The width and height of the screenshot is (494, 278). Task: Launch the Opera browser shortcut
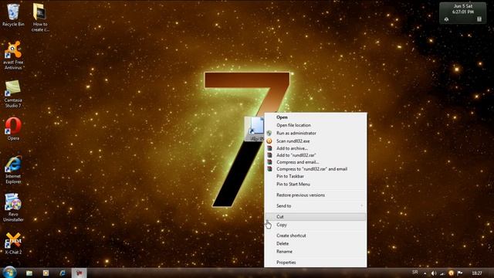point(13,129)
